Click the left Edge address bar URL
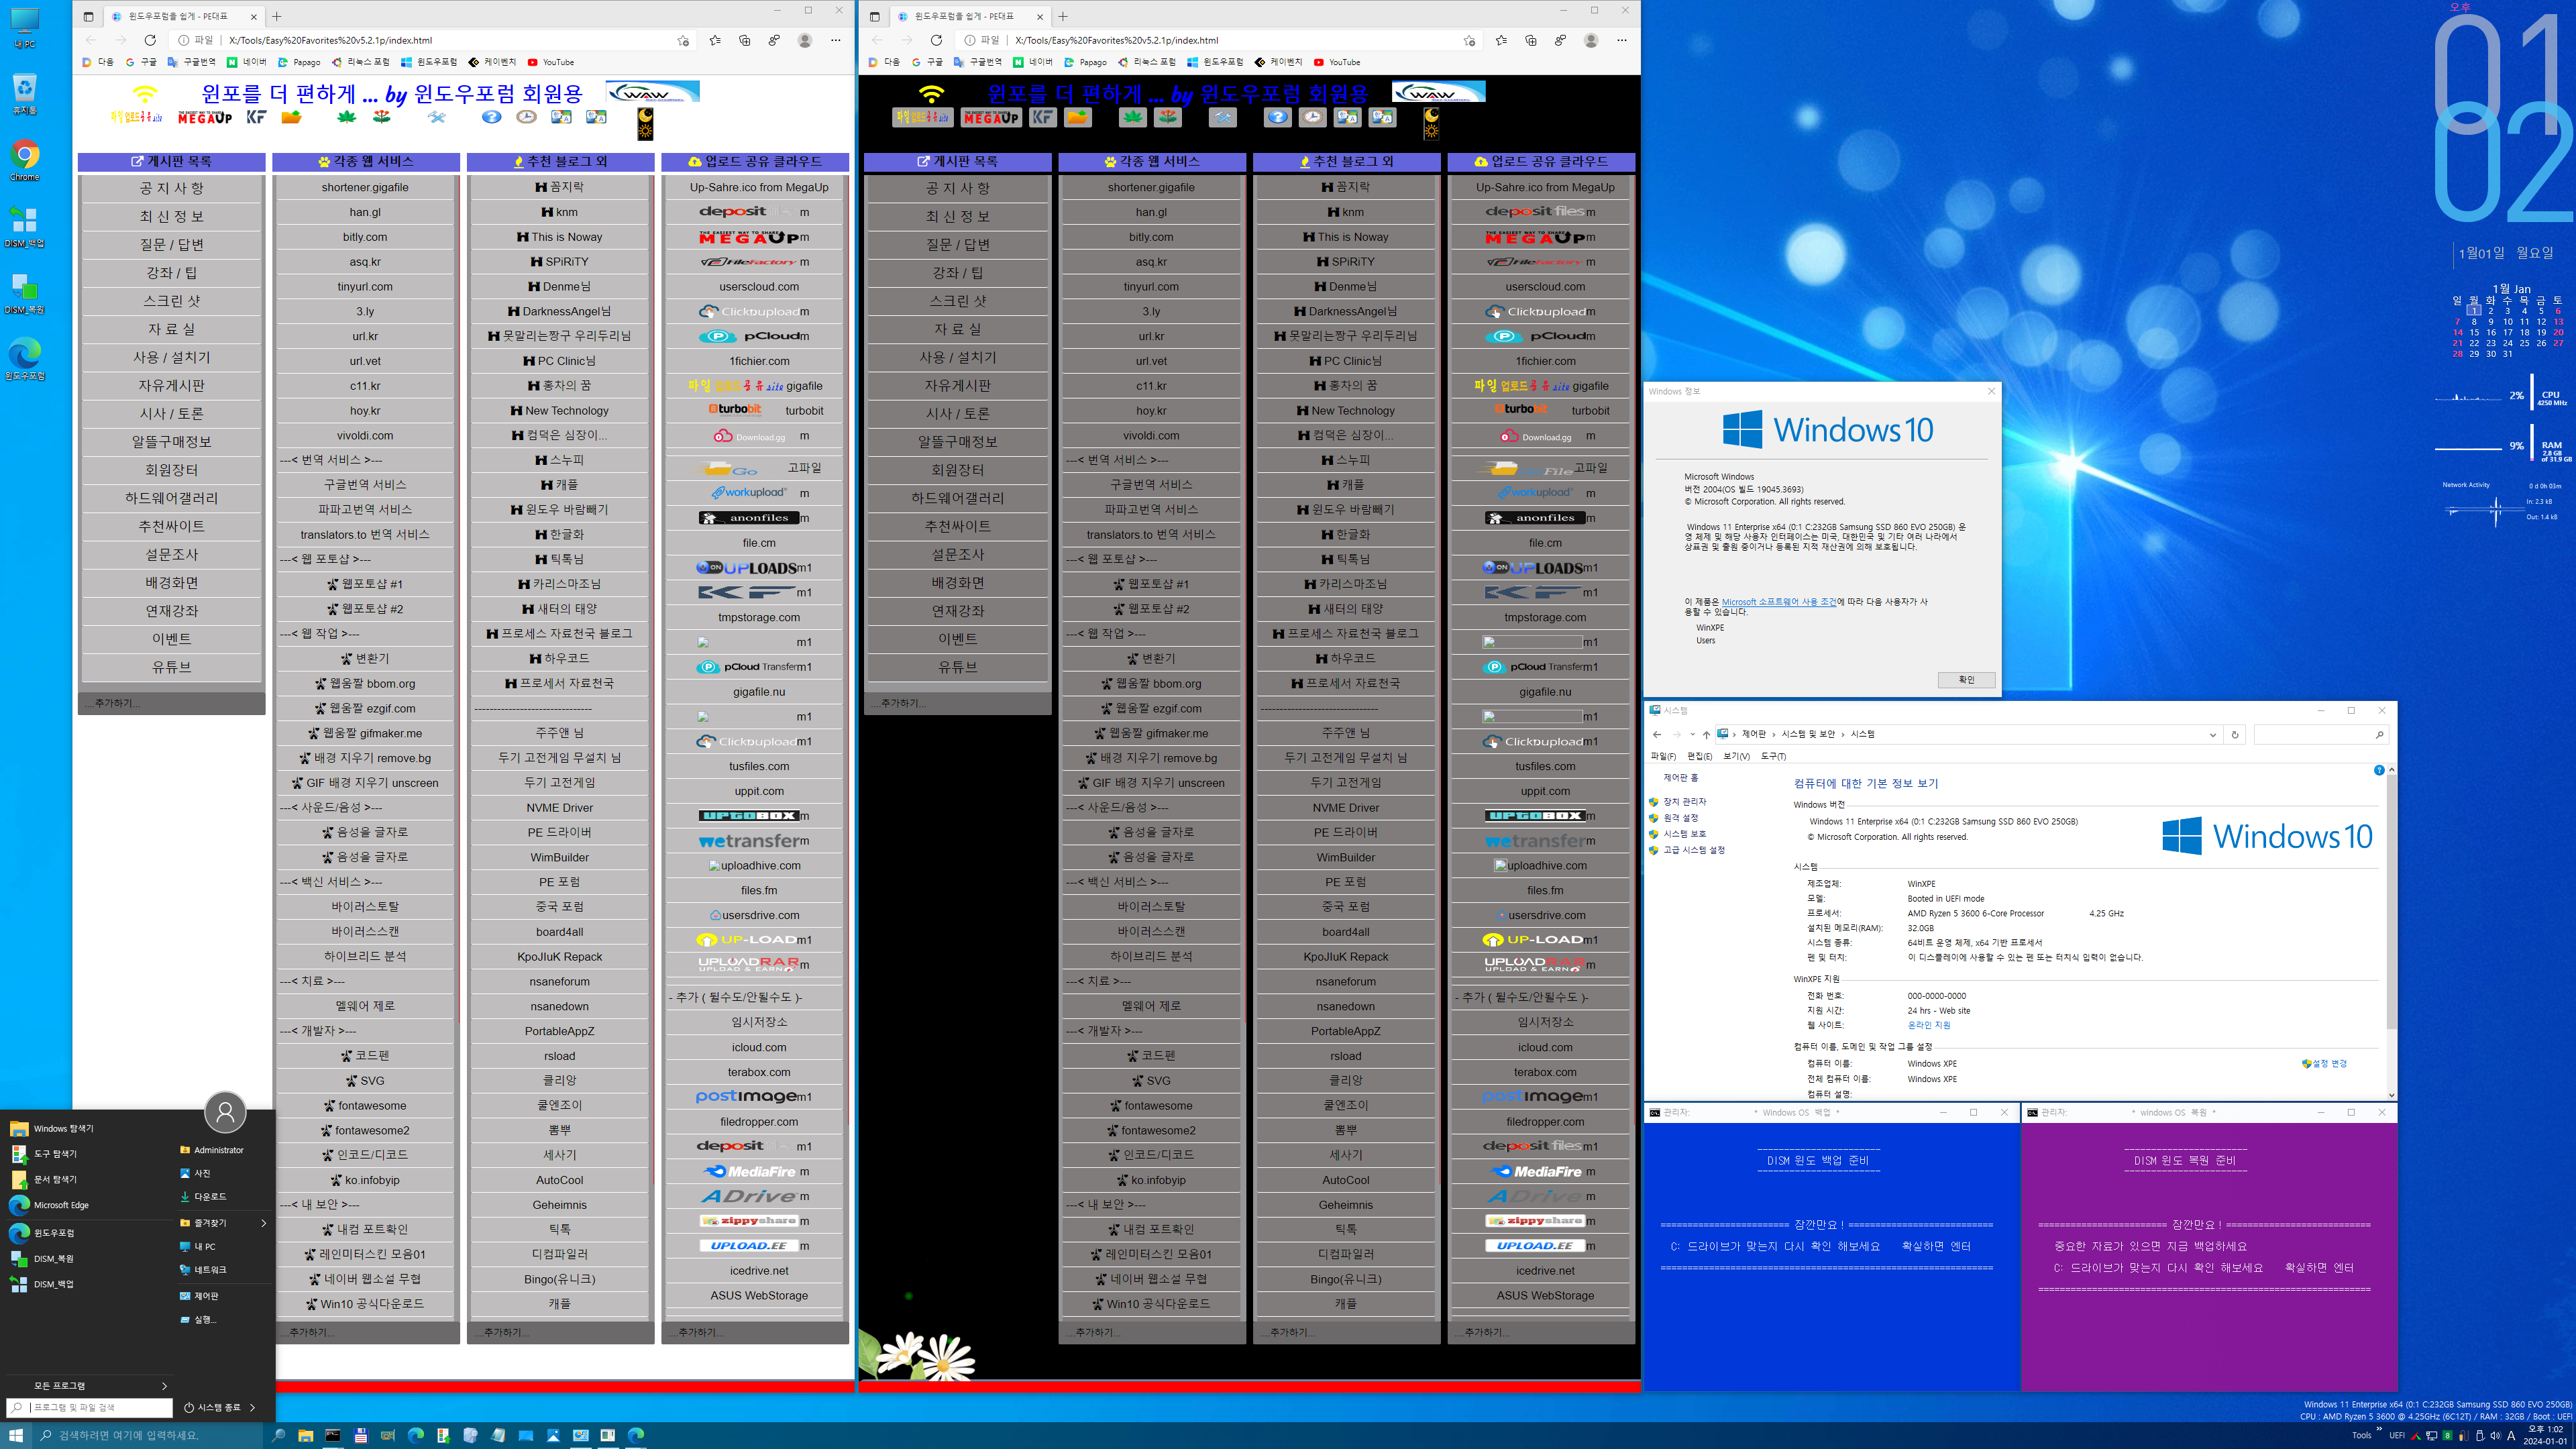This screenshot has height=1449, width=2576. [330, 41]
